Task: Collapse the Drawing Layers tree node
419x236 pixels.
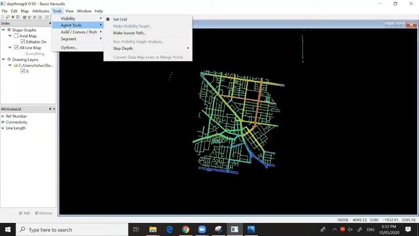Action: coord(3,60)
